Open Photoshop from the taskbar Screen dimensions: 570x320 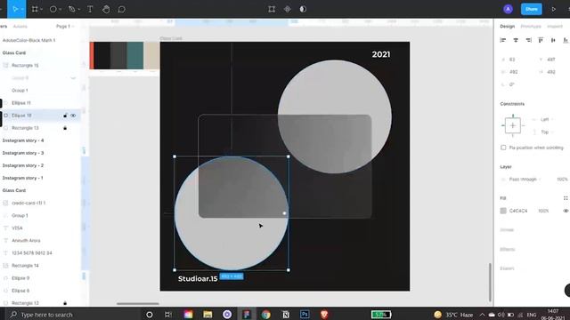[305, 314]
